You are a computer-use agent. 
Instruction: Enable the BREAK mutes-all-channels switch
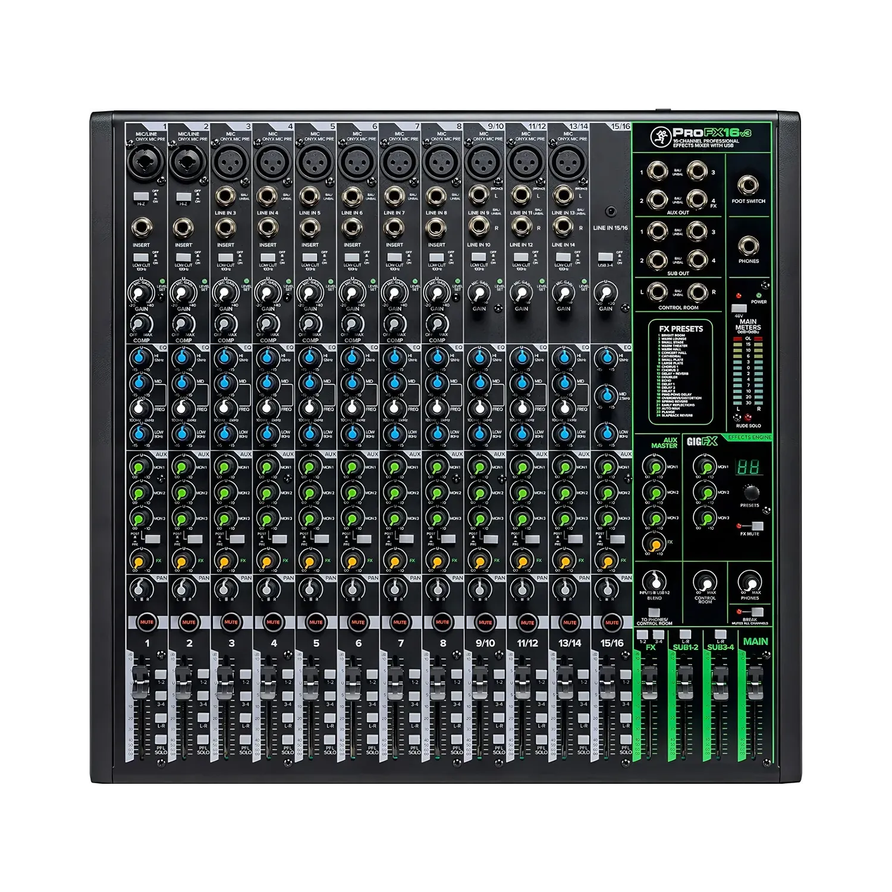756,611
